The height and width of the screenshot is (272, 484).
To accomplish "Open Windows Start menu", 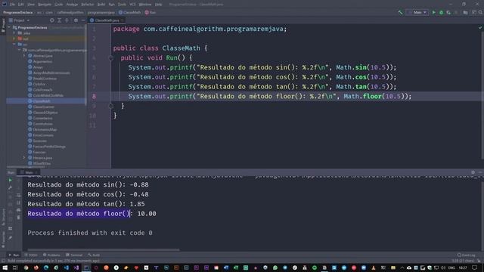I will [x=5, y=267].
